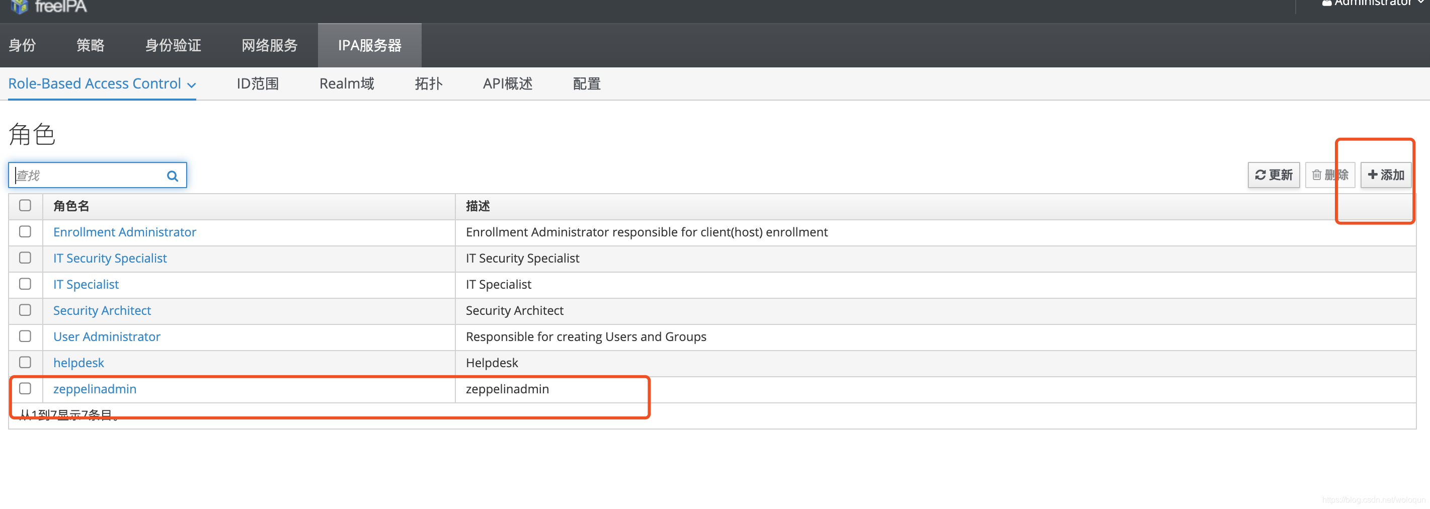Check the helpdesk row checkbox

point(25,362)
